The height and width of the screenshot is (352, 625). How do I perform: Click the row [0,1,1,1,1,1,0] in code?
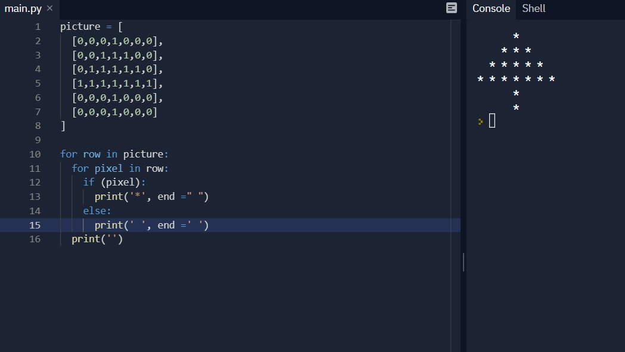point(117,69)
